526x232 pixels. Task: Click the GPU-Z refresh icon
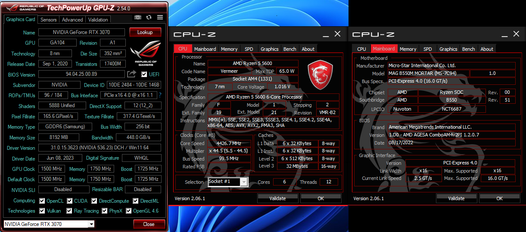tap(149, 17)
